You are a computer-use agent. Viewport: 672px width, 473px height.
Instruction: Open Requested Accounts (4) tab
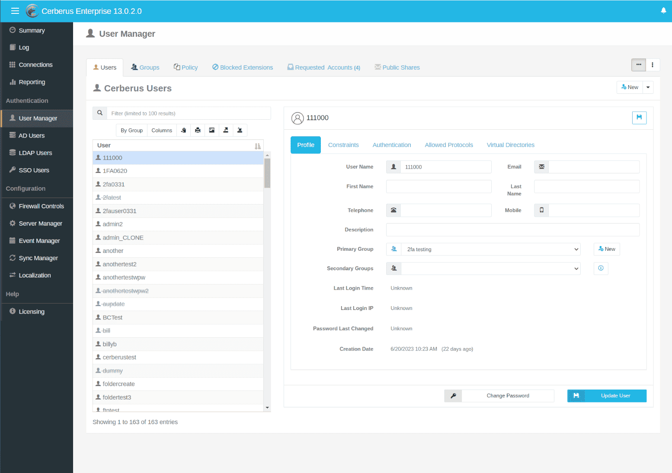coord(324,67)
